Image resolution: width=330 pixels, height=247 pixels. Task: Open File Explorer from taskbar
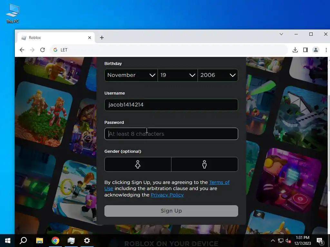point(39,241)
